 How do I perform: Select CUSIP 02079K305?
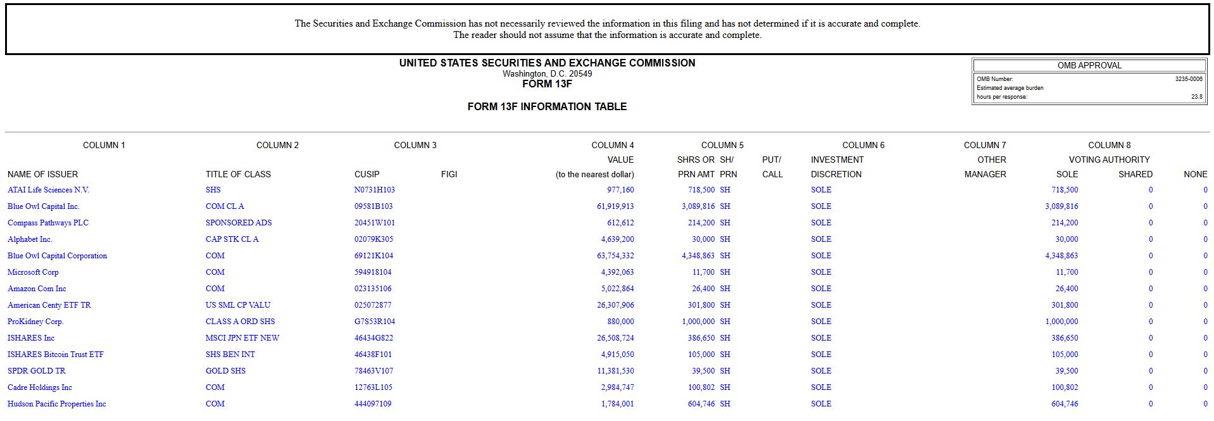click(373, 239)
